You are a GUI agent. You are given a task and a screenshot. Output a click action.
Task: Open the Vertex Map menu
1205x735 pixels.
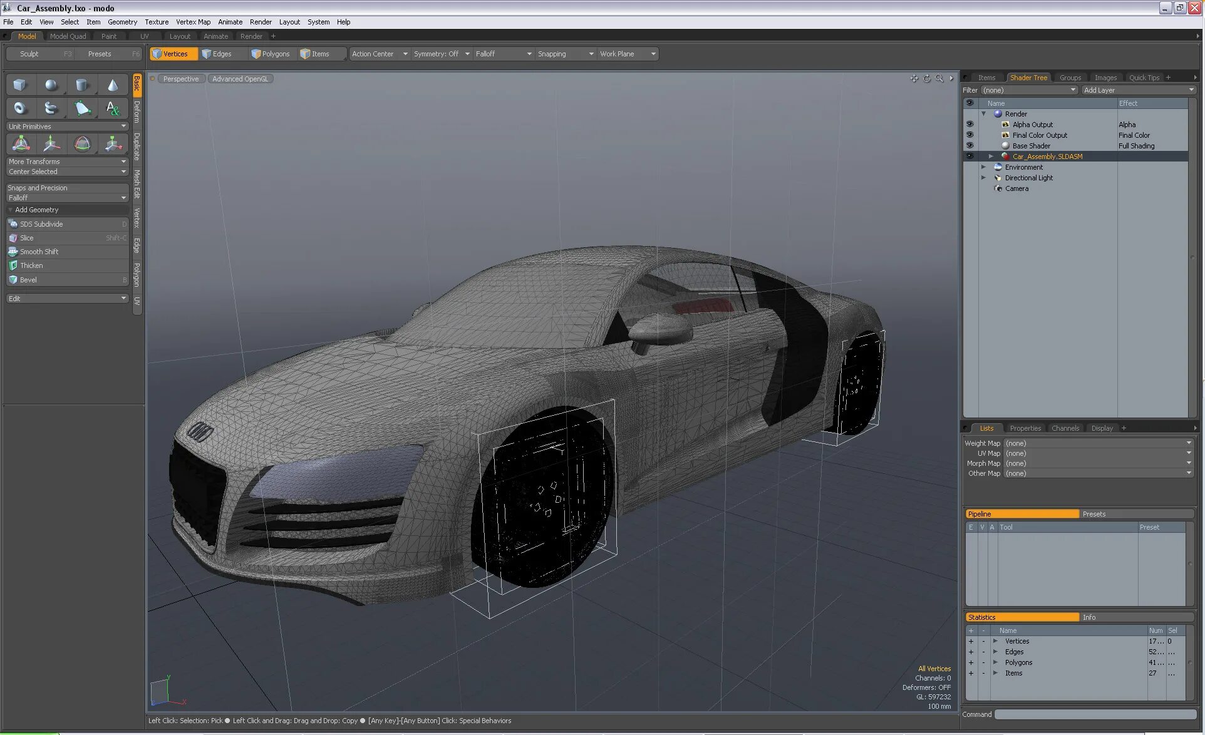193,22
